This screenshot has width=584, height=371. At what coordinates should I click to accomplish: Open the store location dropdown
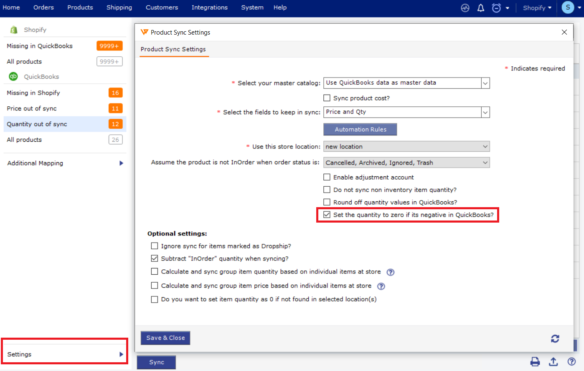click(406, 147)
